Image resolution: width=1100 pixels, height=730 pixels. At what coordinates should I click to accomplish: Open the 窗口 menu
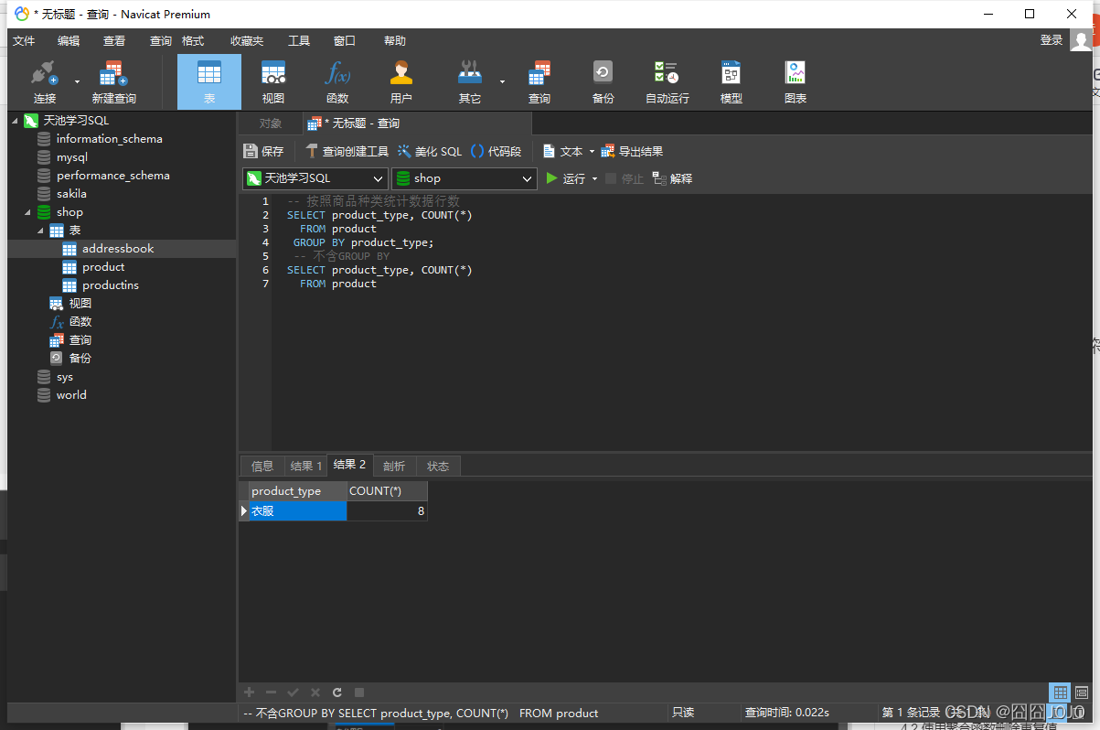click(x=345, y=41)
